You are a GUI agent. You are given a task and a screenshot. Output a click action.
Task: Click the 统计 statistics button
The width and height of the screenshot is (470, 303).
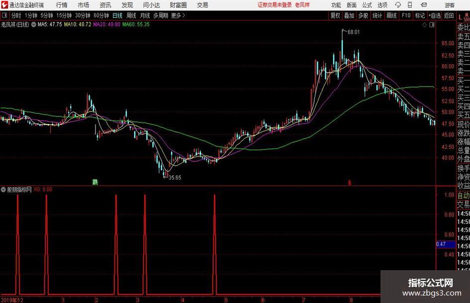pyautogui.click(x=377, y=15)
